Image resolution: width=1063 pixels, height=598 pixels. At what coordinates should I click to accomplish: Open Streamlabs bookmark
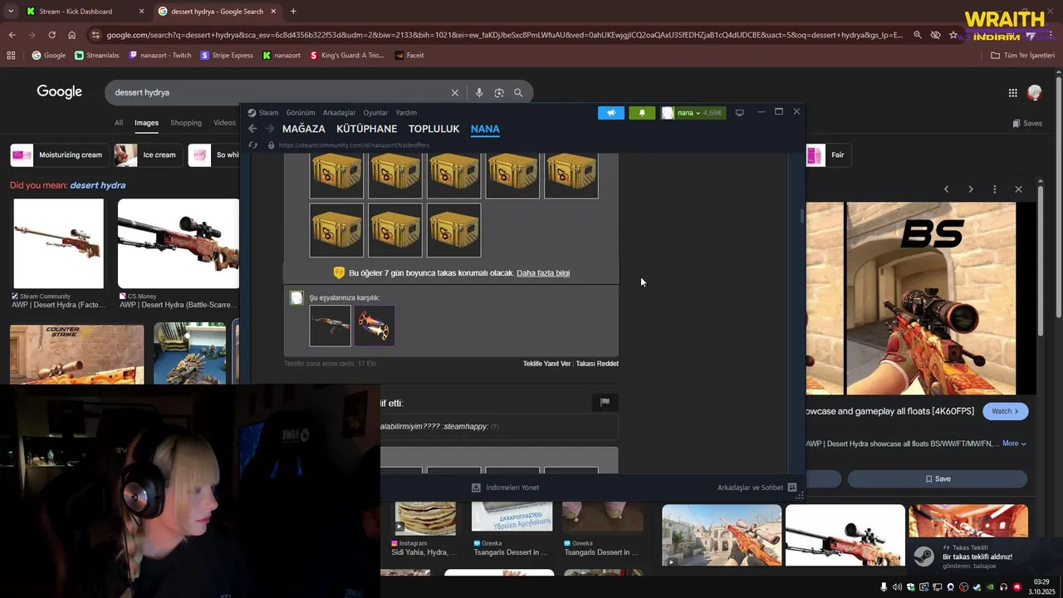pos(97,56)
